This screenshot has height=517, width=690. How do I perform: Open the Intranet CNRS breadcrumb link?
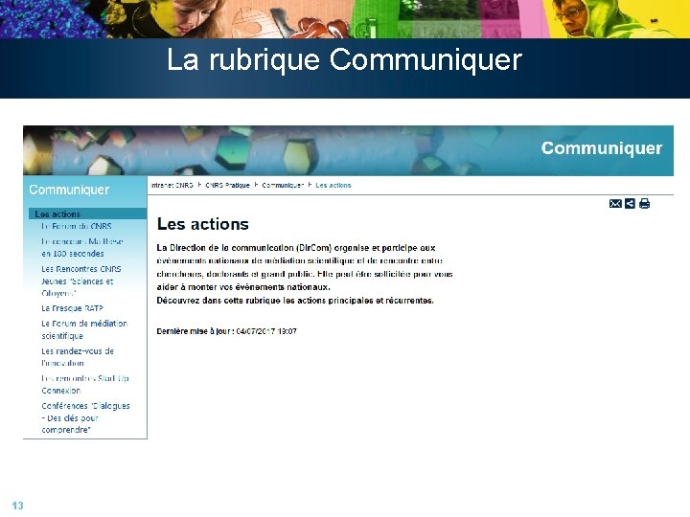172,186
